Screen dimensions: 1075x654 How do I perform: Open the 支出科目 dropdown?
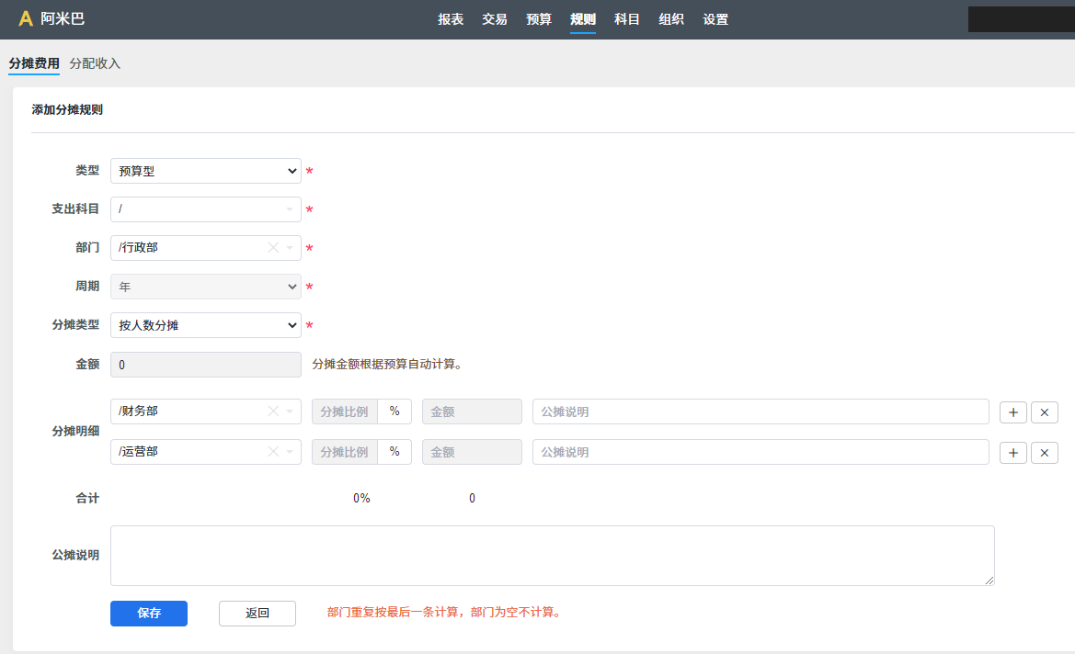click(x=206, y=209)
